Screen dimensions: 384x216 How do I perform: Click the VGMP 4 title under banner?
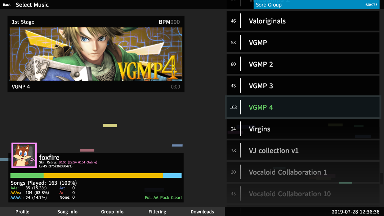click(21, 87)
